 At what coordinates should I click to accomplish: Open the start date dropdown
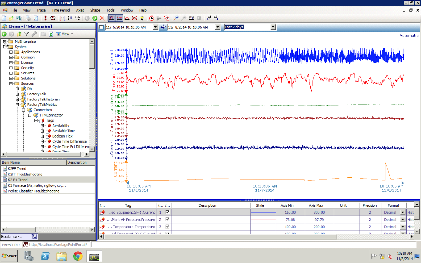click(x=155, y=27)
